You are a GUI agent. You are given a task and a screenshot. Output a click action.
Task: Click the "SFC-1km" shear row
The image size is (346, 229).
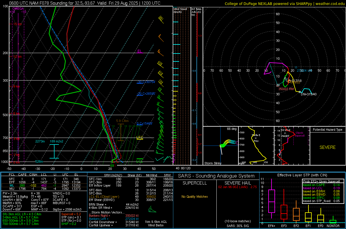131,179
